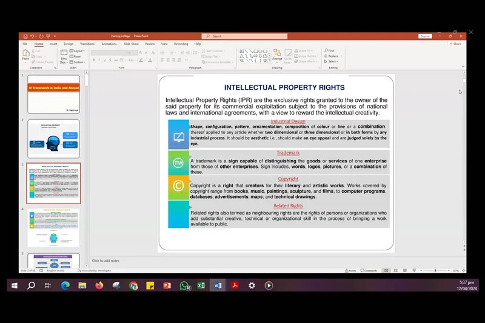Viewport: 485px width, 323px height.
Task: Expand the Section dropdown in the Slides group
Action: coord(78,62)
